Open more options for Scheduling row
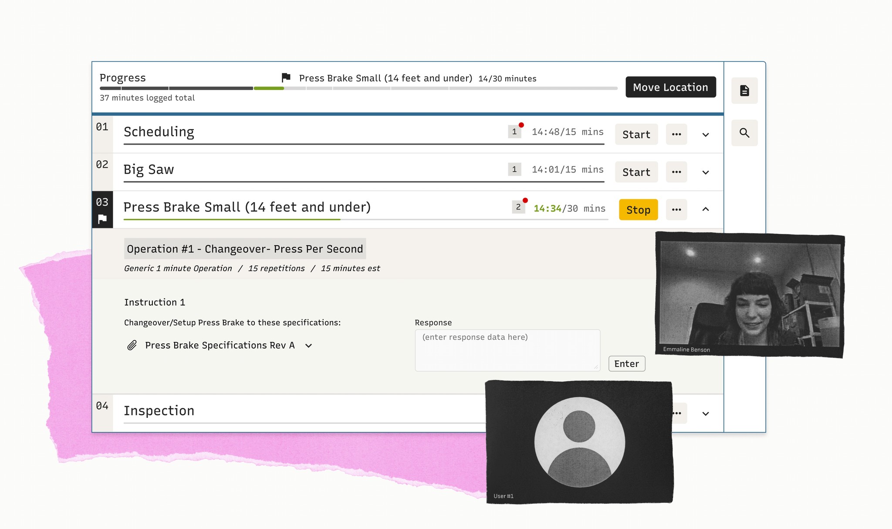Viewport: 892px width, 529px height. (676, 134)
